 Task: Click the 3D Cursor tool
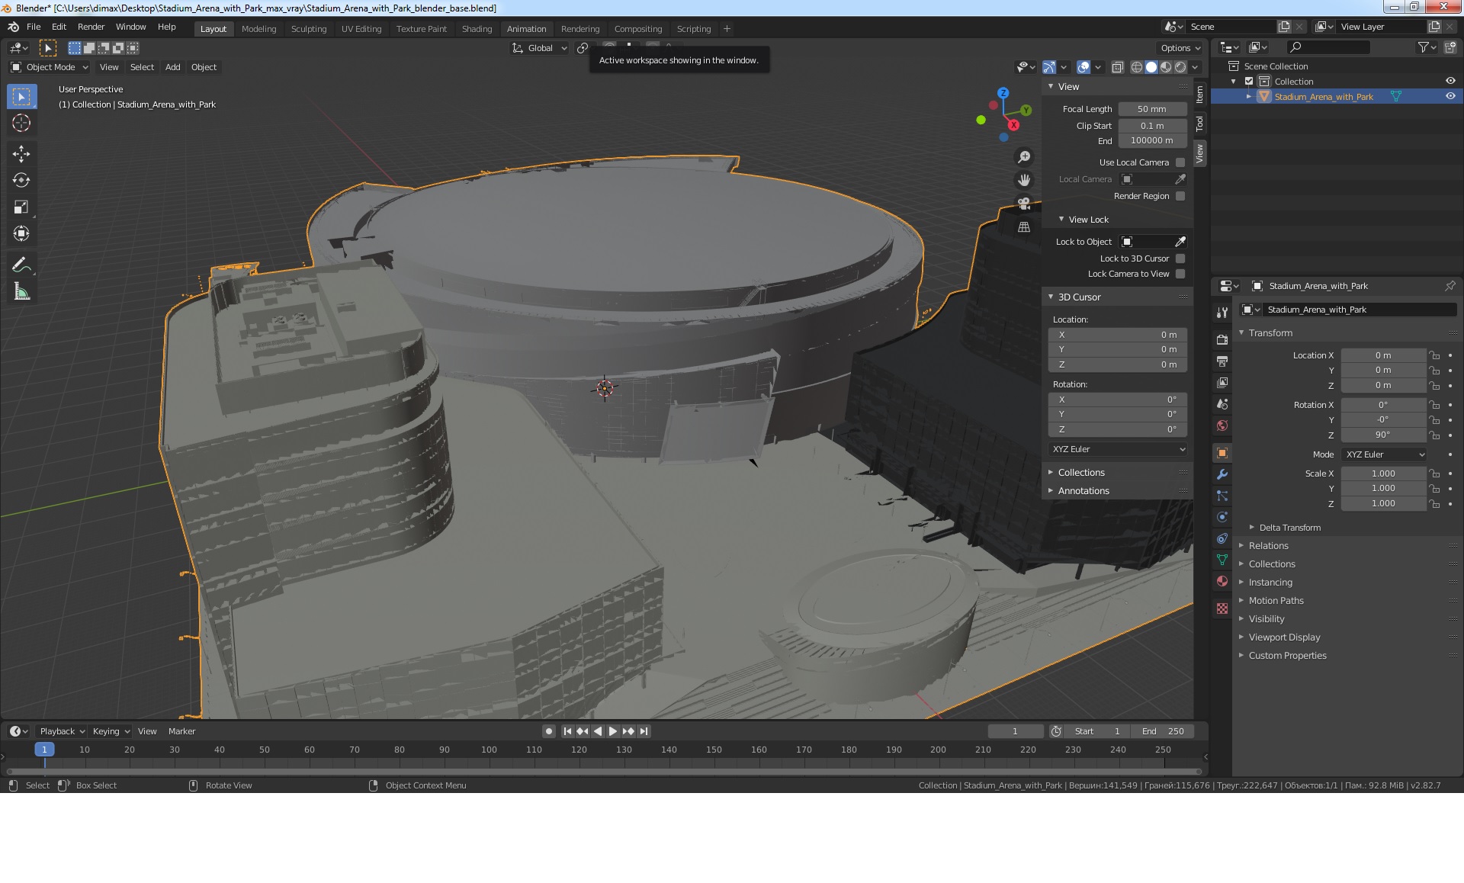coord(21,124)
